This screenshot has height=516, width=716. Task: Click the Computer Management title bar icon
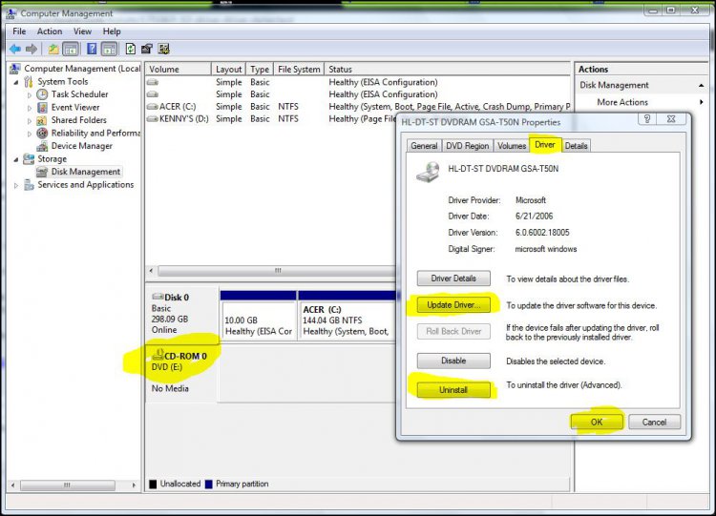pyautogui.click(x=11, y=13)
